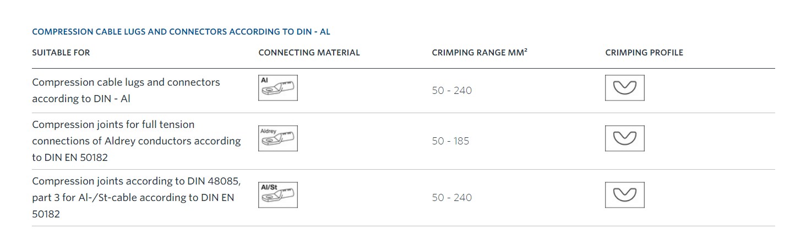
Task: Click the crimping profile icon in the first row
Action: tap(625, 88)
